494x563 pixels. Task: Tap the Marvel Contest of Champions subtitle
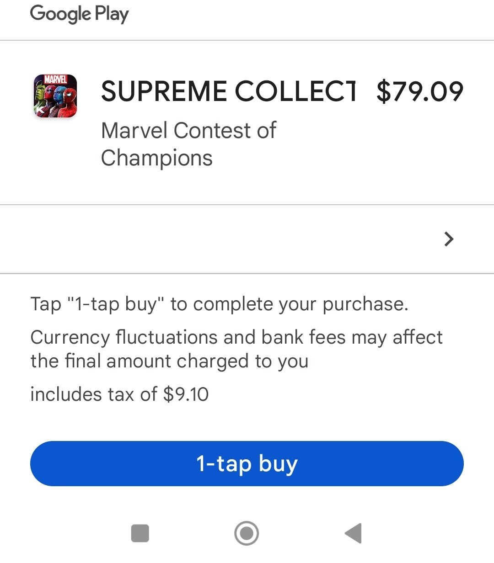(188, 144)
